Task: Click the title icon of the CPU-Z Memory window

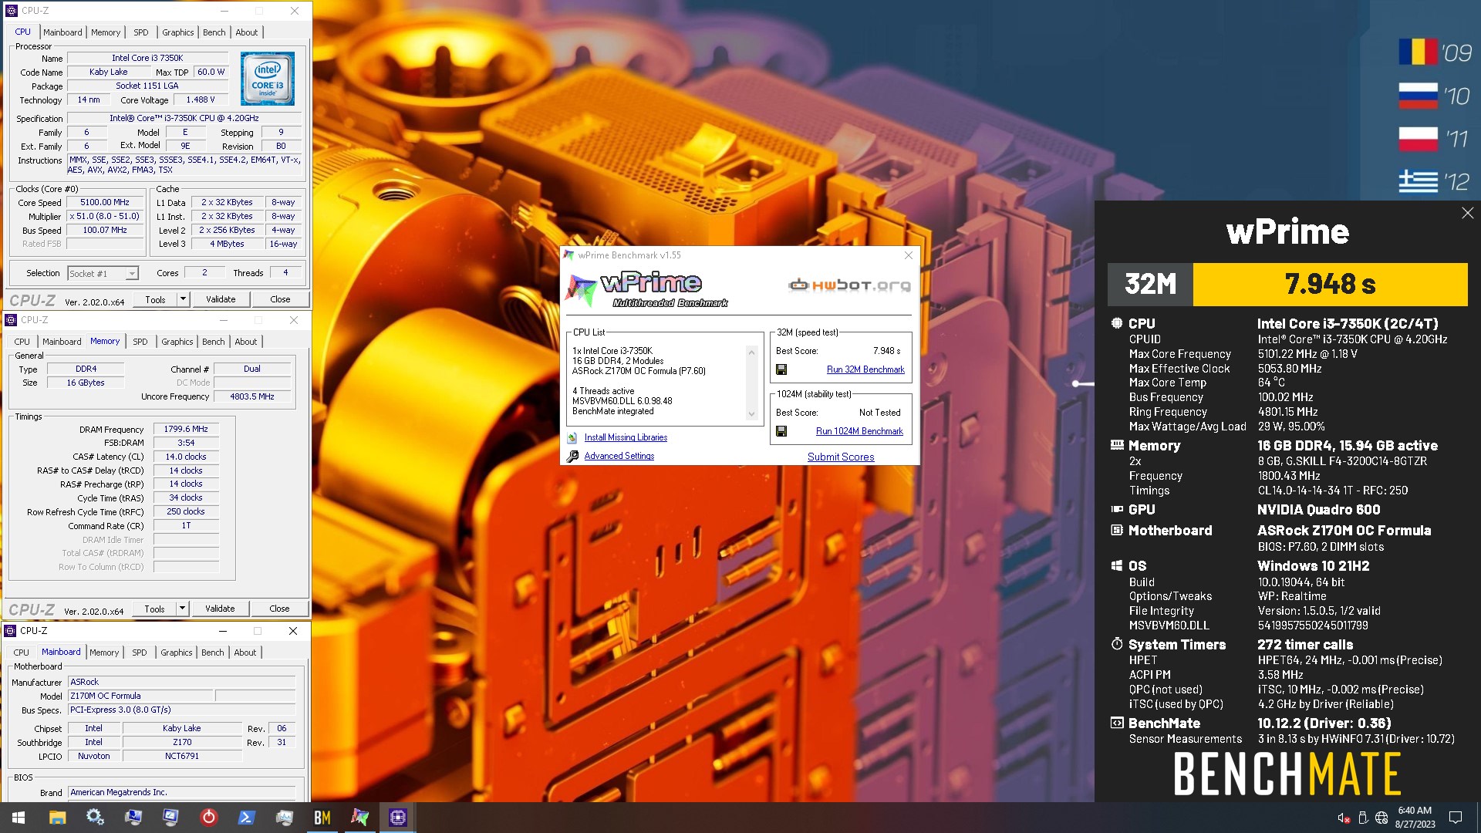Action: (11, 320)
